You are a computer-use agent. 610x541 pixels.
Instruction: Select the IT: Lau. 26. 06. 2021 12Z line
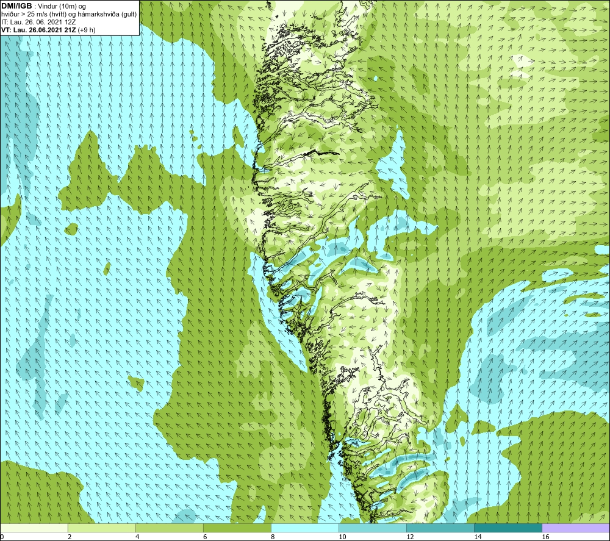38,22
